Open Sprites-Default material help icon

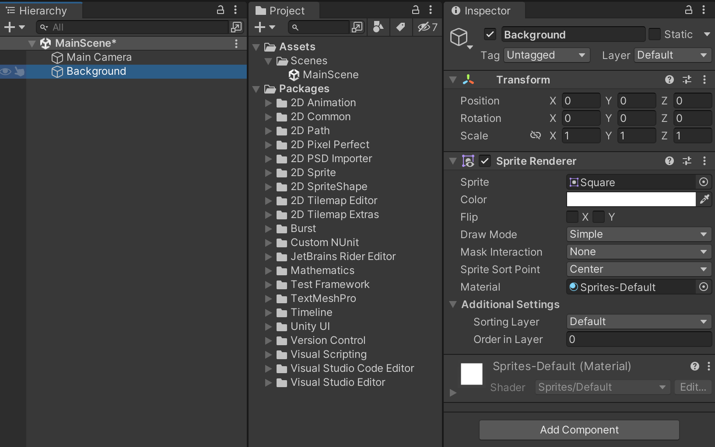[695, 366]
